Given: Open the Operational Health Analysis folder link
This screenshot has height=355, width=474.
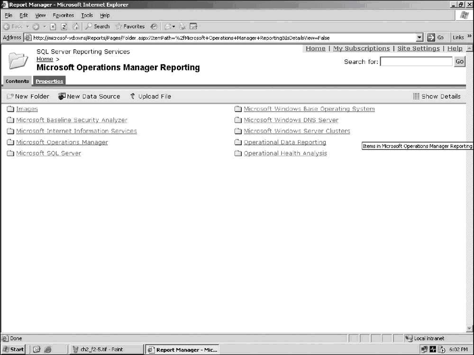Looking at the screenshot, I should coord(285,153).
